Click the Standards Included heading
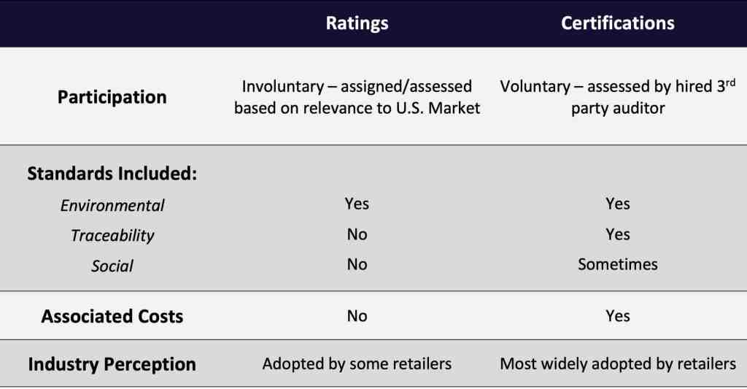Screen dimensions: 747x389 coord(112,173)
